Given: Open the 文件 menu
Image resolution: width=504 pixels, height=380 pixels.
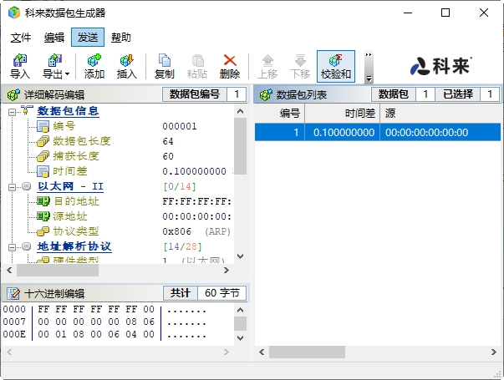Looking at the screenshot, I should 21,38.
